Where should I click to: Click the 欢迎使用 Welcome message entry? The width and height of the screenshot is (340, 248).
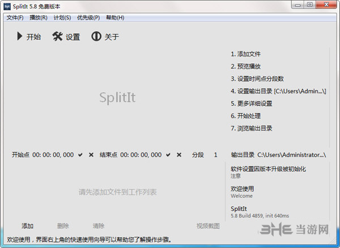click(x=242, y=192)
